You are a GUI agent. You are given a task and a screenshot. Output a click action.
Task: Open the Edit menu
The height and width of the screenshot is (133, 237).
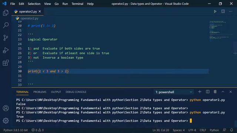coord(21,4)
